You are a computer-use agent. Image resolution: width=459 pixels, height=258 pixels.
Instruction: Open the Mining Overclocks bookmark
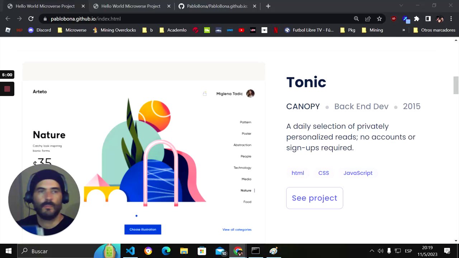click(114, 30)
